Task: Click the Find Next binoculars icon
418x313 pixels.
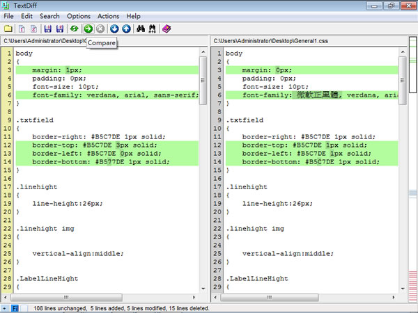Action: (152, 29)
